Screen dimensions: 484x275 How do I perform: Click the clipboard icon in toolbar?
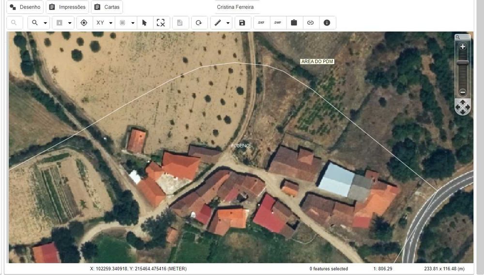point(294,23)
